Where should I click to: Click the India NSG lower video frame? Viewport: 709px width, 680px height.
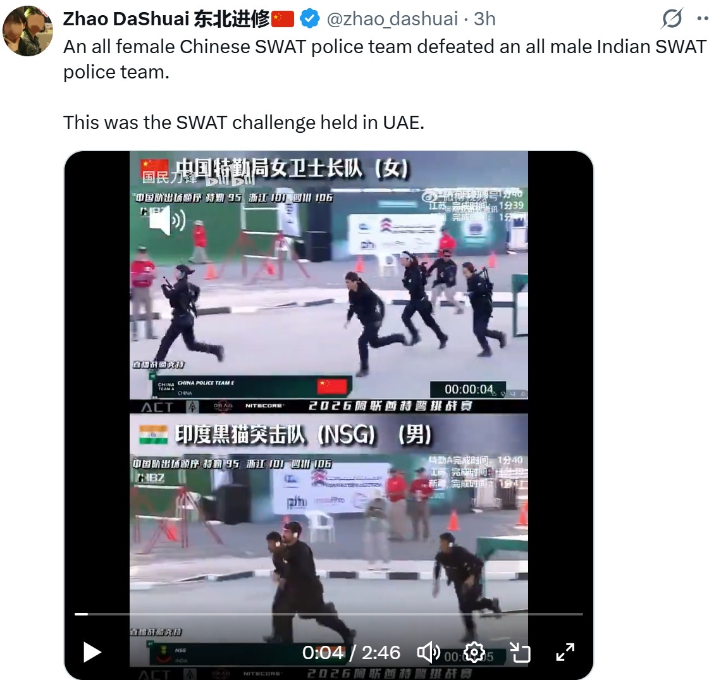pyautogui.click(x=329, y=540)
